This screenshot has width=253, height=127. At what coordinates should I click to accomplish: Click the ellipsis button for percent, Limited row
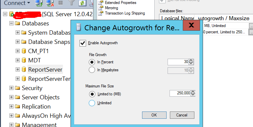[x=251, y=32]
